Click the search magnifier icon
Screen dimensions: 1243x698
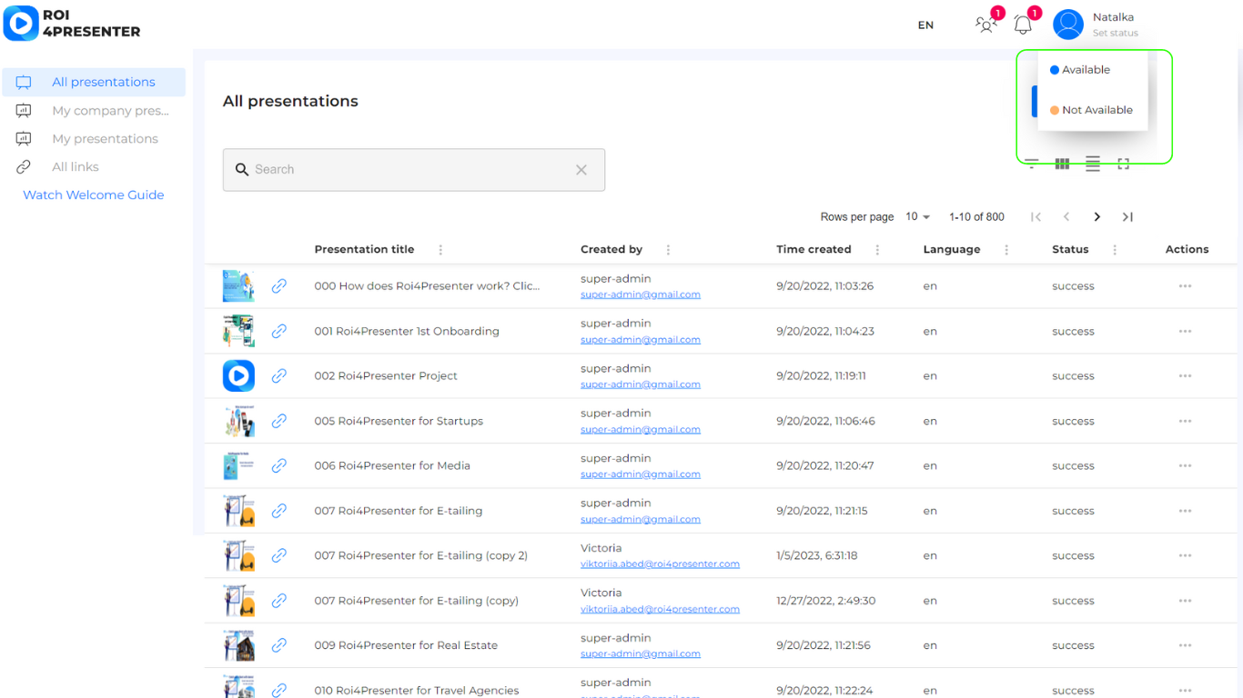pyautogui.click(x=242, y=170)
